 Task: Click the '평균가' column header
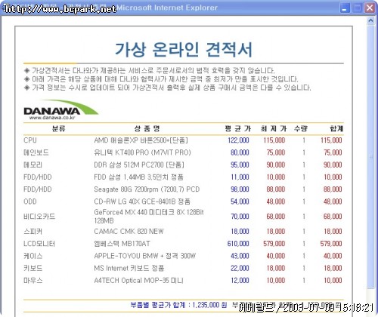[x=238, y=129]
